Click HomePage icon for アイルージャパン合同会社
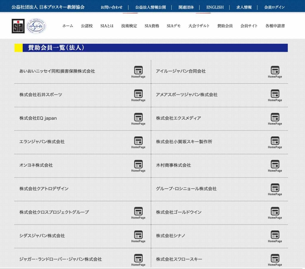The height and width of the screenshot is (269, 305). (x=275, y=72)
